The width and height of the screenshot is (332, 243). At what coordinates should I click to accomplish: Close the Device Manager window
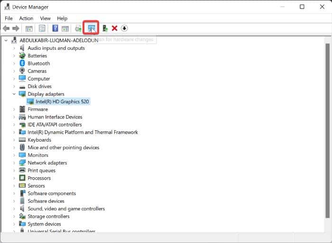(x=322, y=7)
